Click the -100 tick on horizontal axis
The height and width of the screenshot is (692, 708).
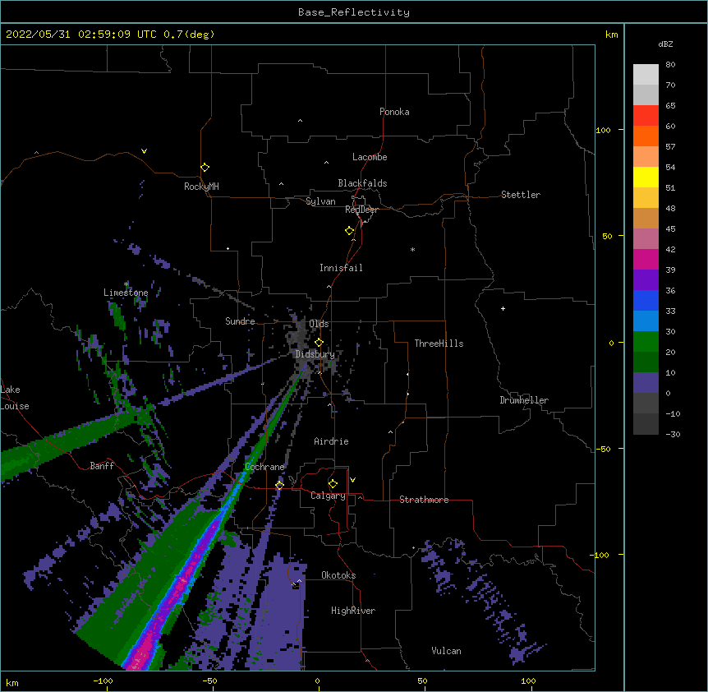tap(103, 680)
